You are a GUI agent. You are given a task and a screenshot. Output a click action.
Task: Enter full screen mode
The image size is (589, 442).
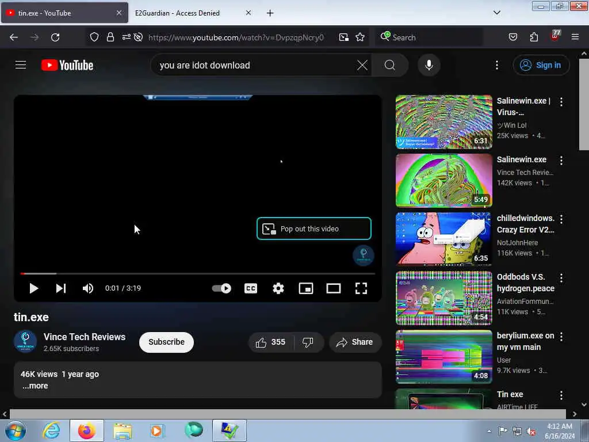tap(361, 288)
